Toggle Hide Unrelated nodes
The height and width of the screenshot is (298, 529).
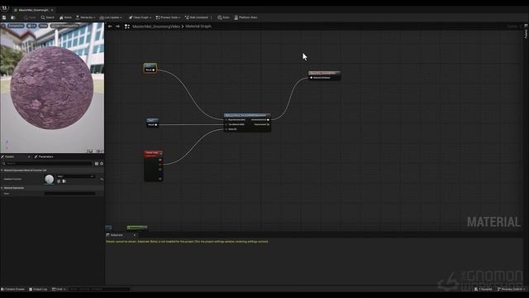[197, 17]
